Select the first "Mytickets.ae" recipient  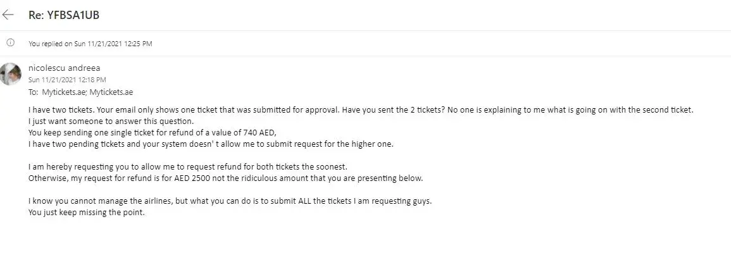64,92
